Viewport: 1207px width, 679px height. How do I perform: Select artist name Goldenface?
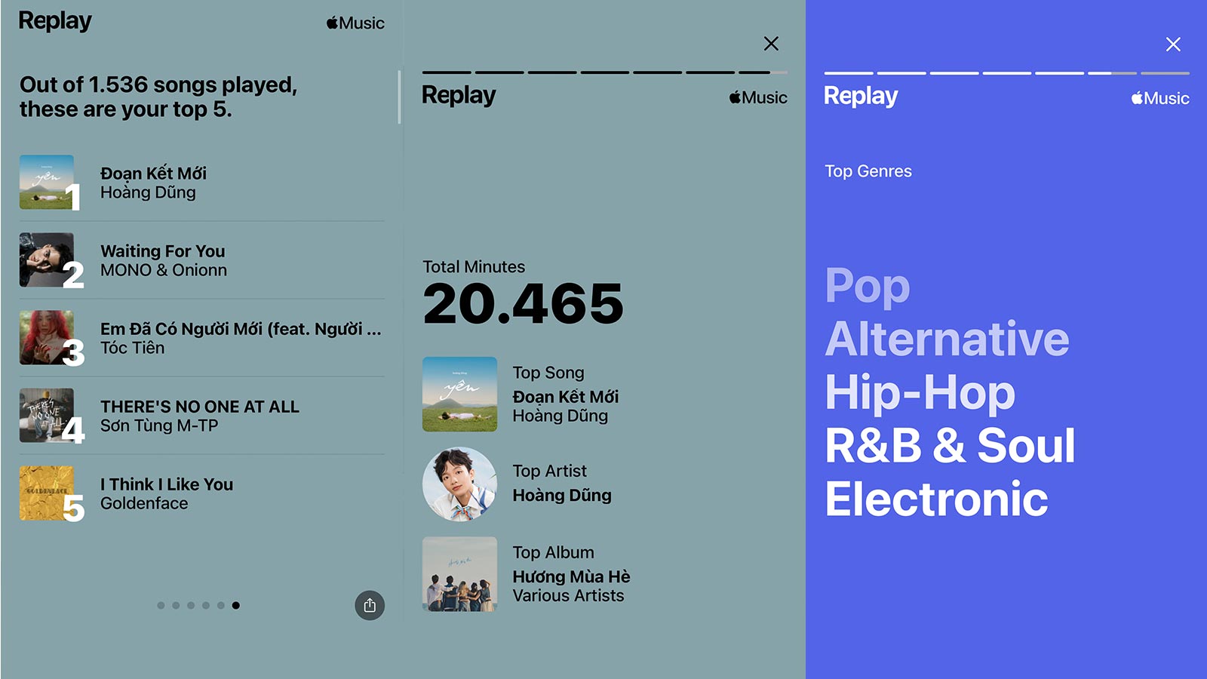[x=144, y=503]
